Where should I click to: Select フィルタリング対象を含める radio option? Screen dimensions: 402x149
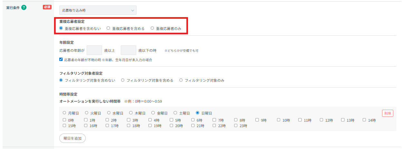(x=123, y=80)
